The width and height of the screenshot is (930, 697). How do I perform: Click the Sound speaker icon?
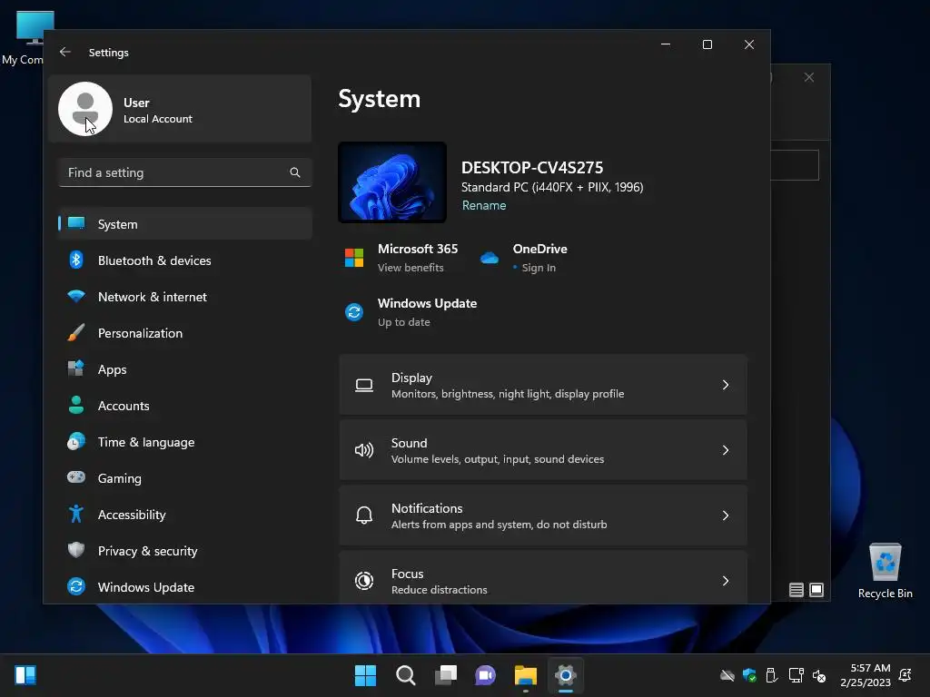(364, 450)
